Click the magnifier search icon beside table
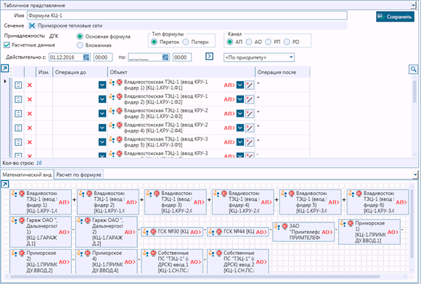 pyautogui.click(x=413, y=70)
